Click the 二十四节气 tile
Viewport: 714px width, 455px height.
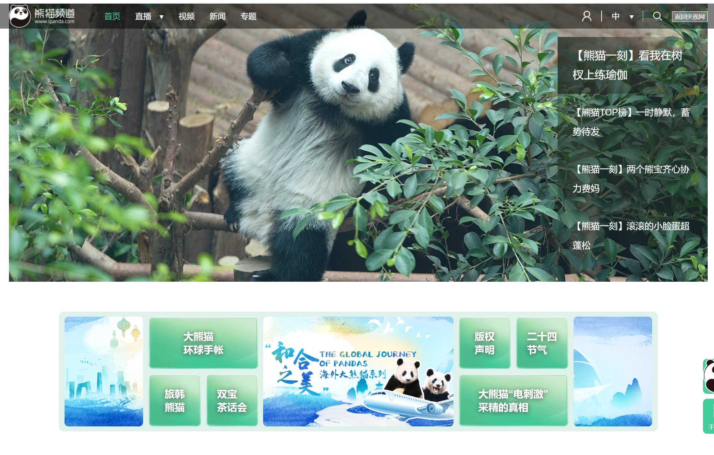(542, 343)
